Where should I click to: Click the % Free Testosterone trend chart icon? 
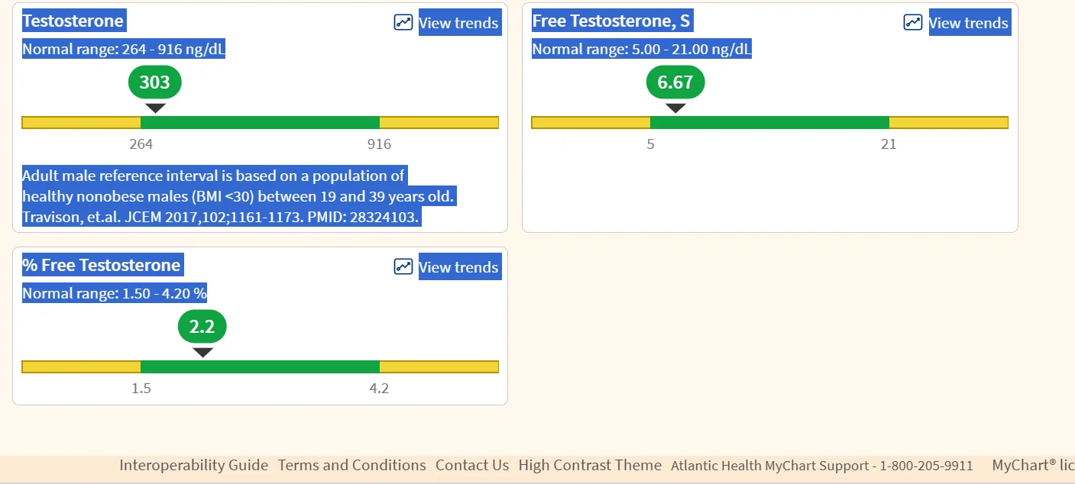tap(403, 266)
